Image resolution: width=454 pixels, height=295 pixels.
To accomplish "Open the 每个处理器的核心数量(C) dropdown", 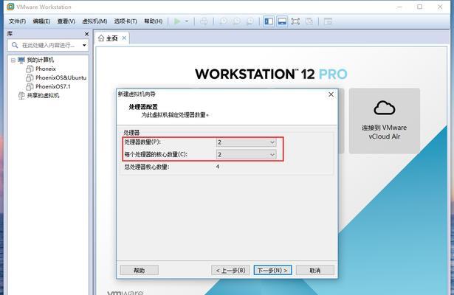I will (246, 154).
